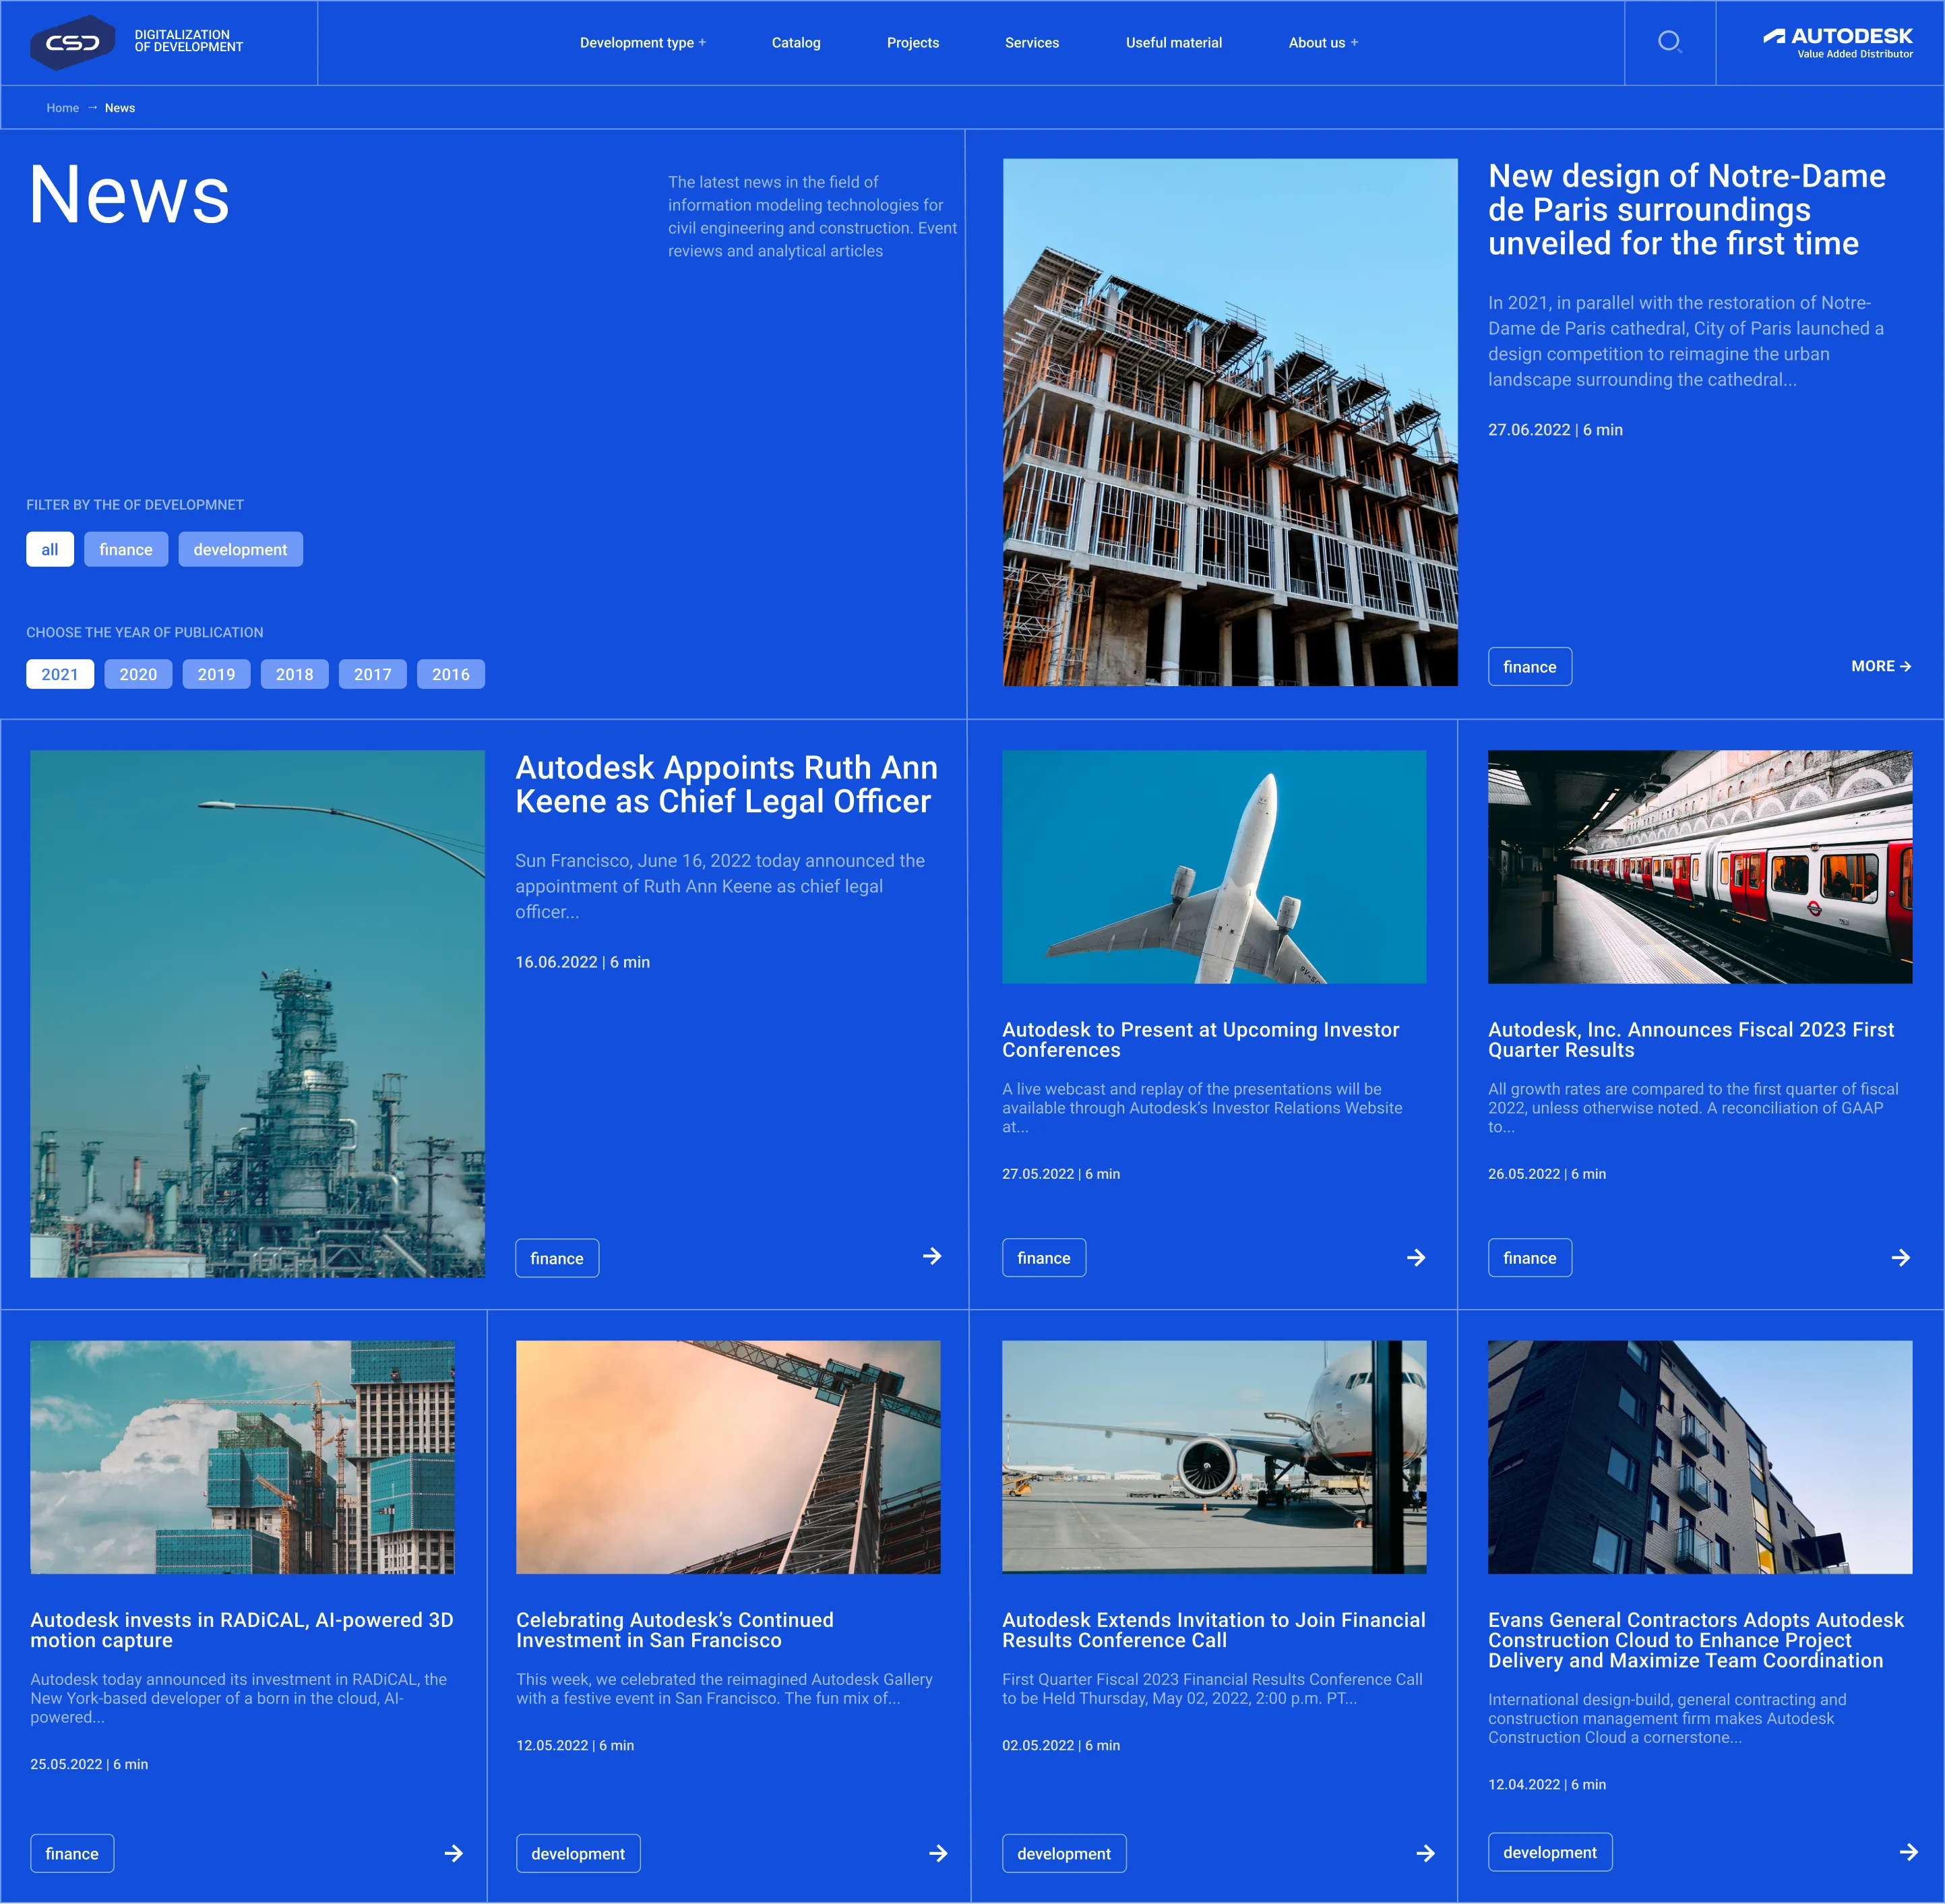Click the skyscrapers with cranes photo
The image size is (1945, 1904).
(242, 1457)
